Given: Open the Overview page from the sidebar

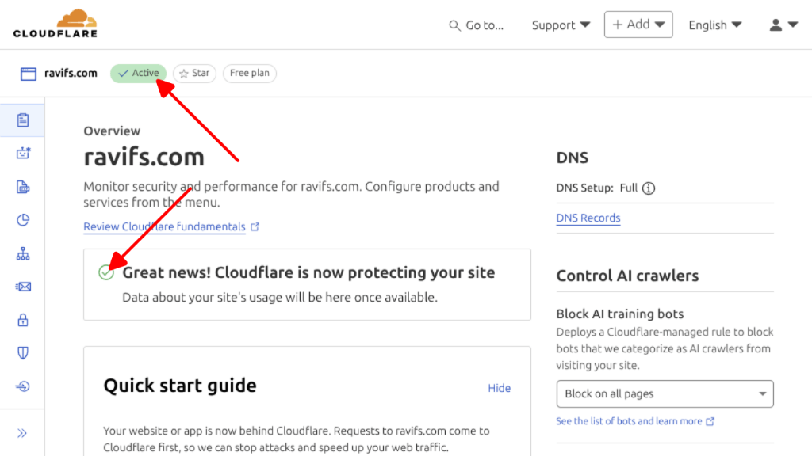Looking at the screenshot, I should click(24, 120).
